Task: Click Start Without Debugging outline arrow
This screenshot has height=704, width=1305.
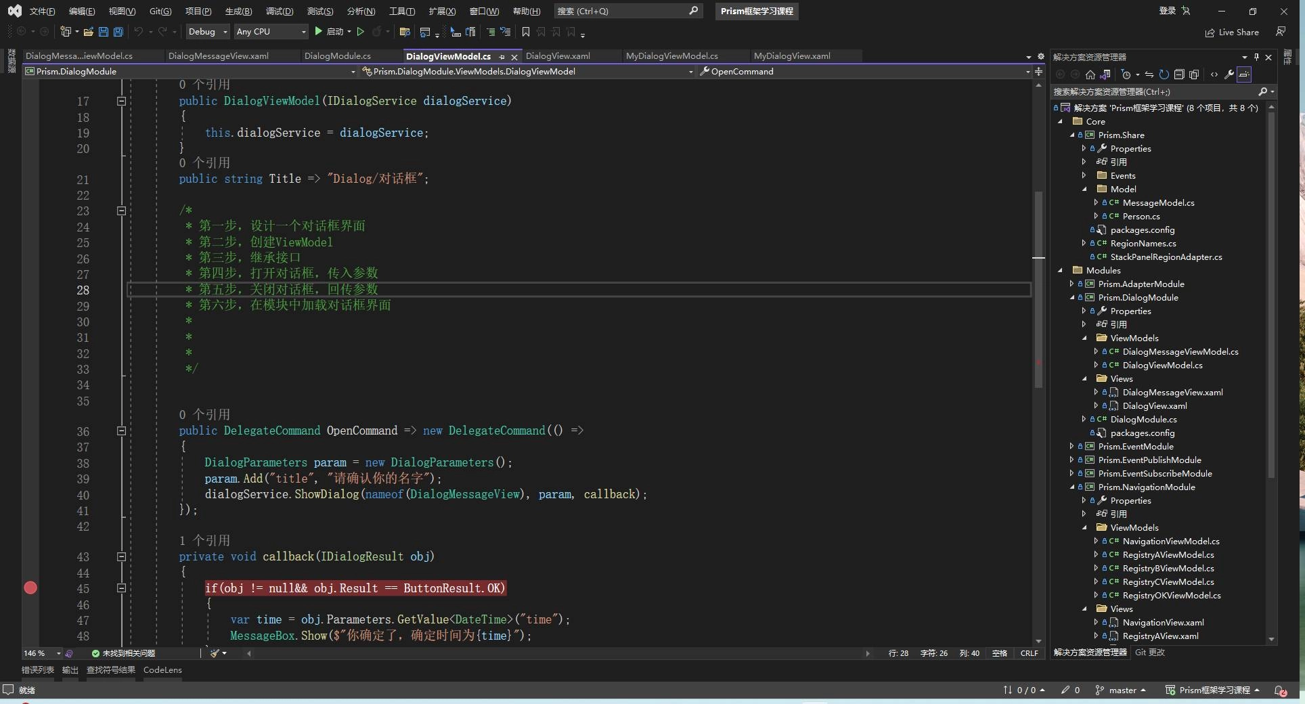Action: [361, 32]
